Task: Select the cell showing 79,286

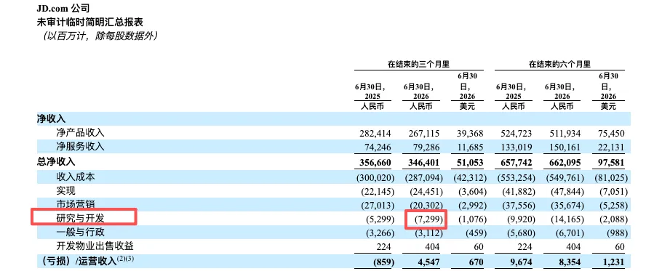Action: (x=427, y=147)
